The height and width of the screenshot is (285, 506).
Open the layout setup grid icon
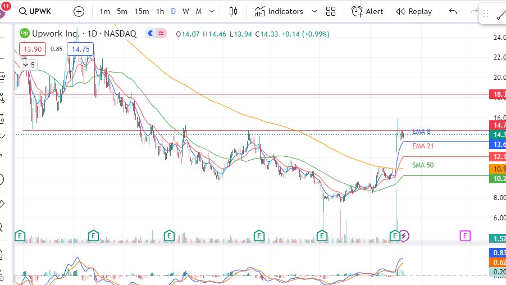[331, 12]
